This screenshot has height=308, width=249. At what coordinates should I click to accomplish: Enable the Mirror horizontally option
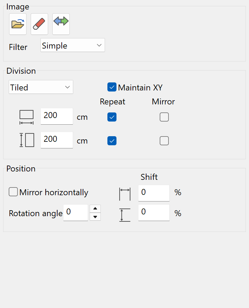[x=13, y=192]
